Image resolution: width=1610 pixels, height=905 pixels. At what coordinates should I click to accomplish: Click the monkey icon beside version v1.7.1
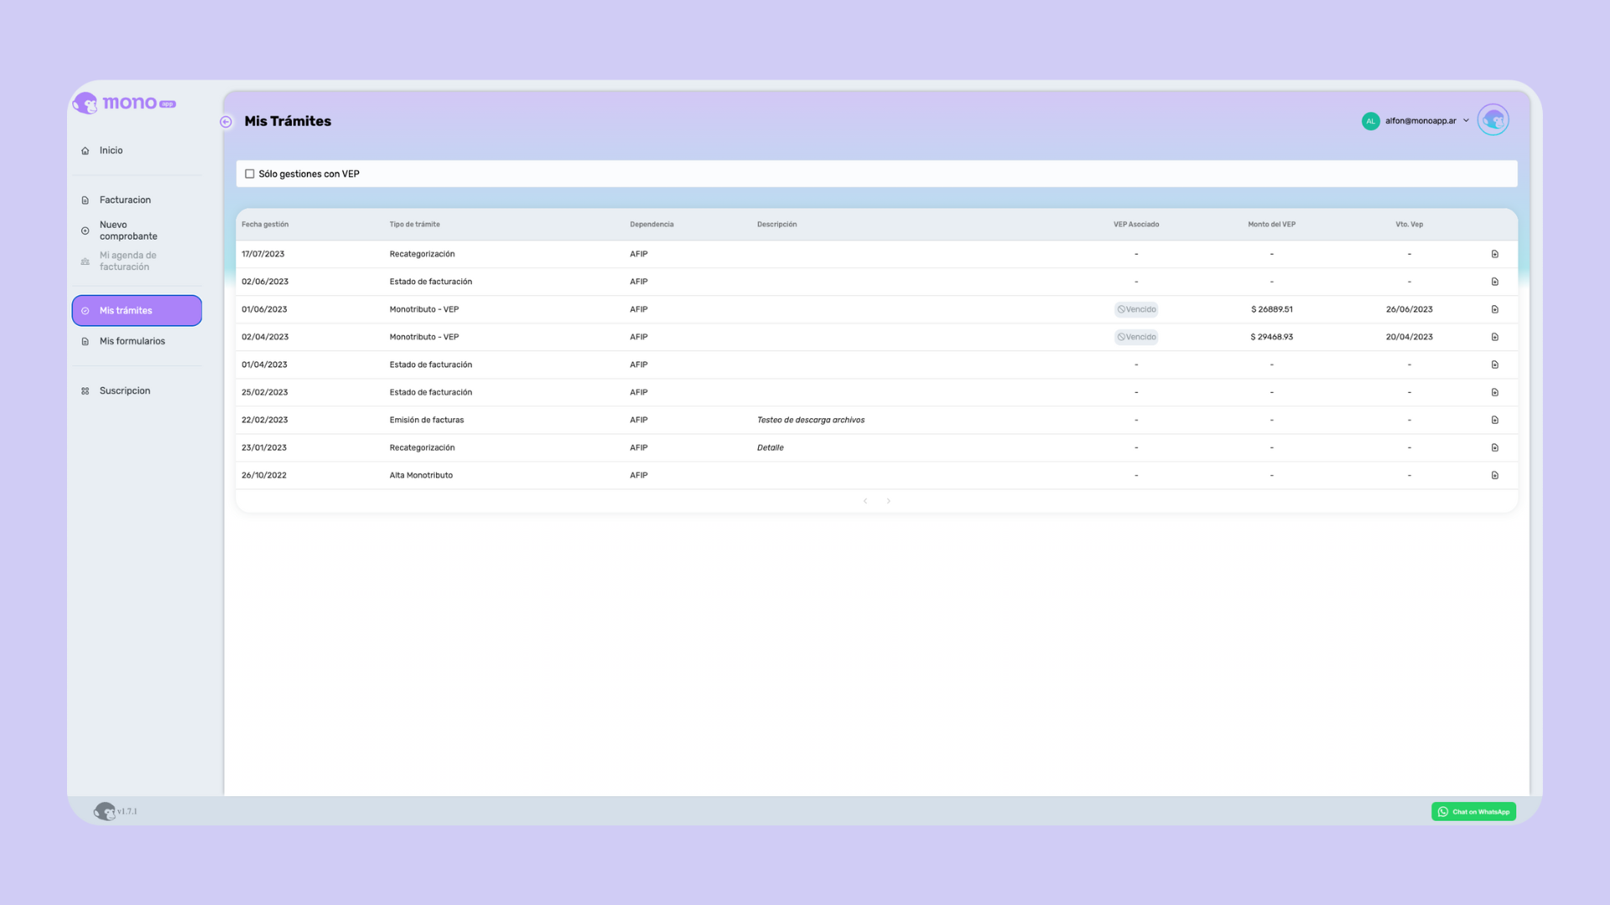(x=105, y=811)
